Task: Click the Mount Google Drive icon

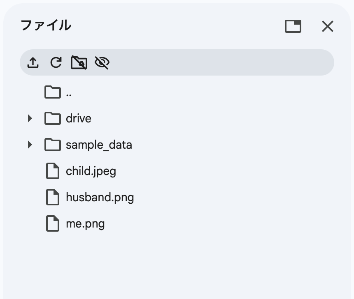Action: click(x=79, y=62)
